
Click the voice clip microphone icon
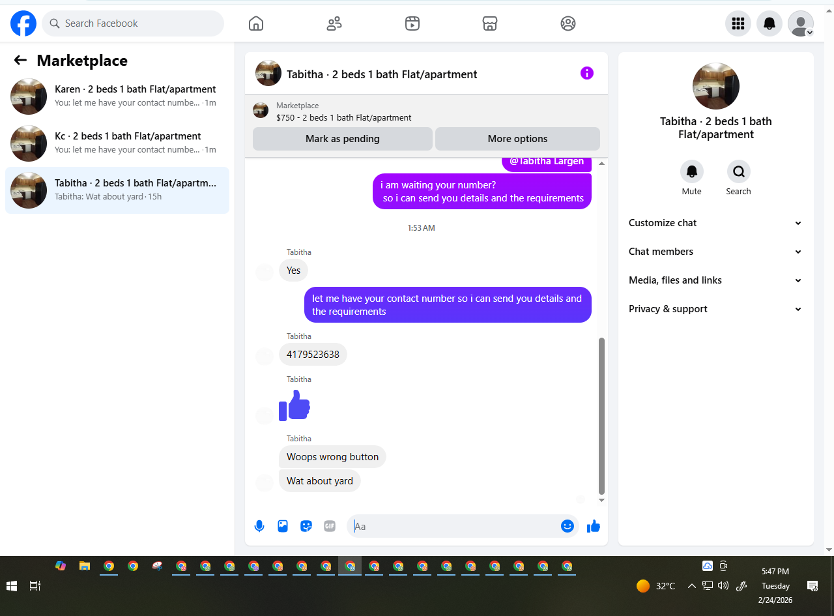[259, 526]
